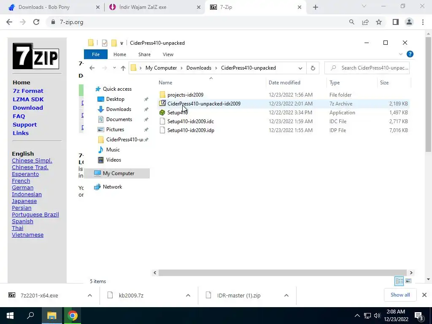Open a new Chrome tab
Screen dimensions: 432x324
click(x=316, y=7)
